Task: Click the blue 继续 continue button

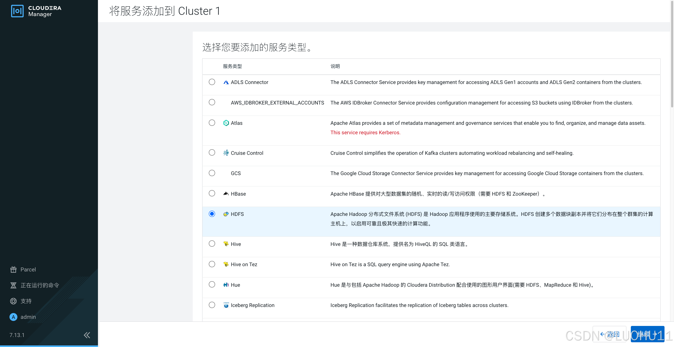Action: pos(647,334)
